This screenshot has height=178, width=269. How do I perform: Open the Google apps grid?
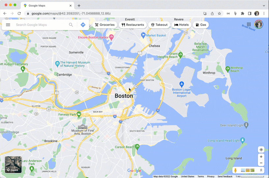pyautogui.click(x=249, y=24)
